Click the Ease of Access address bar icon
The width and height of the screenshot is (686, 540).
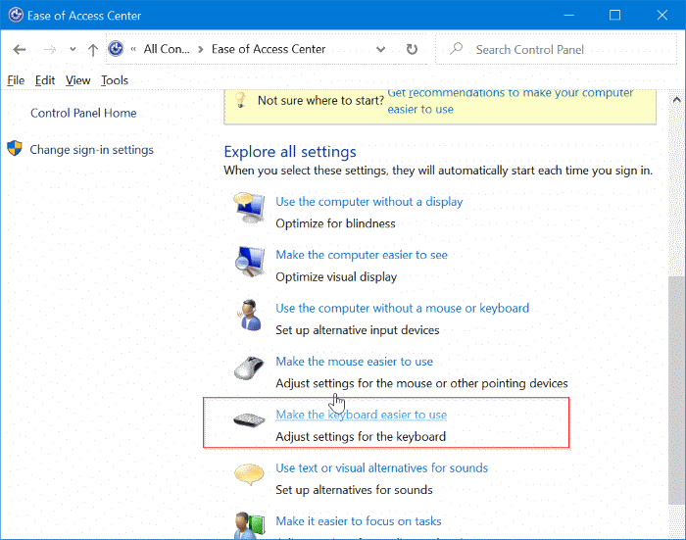click(116, 49)
